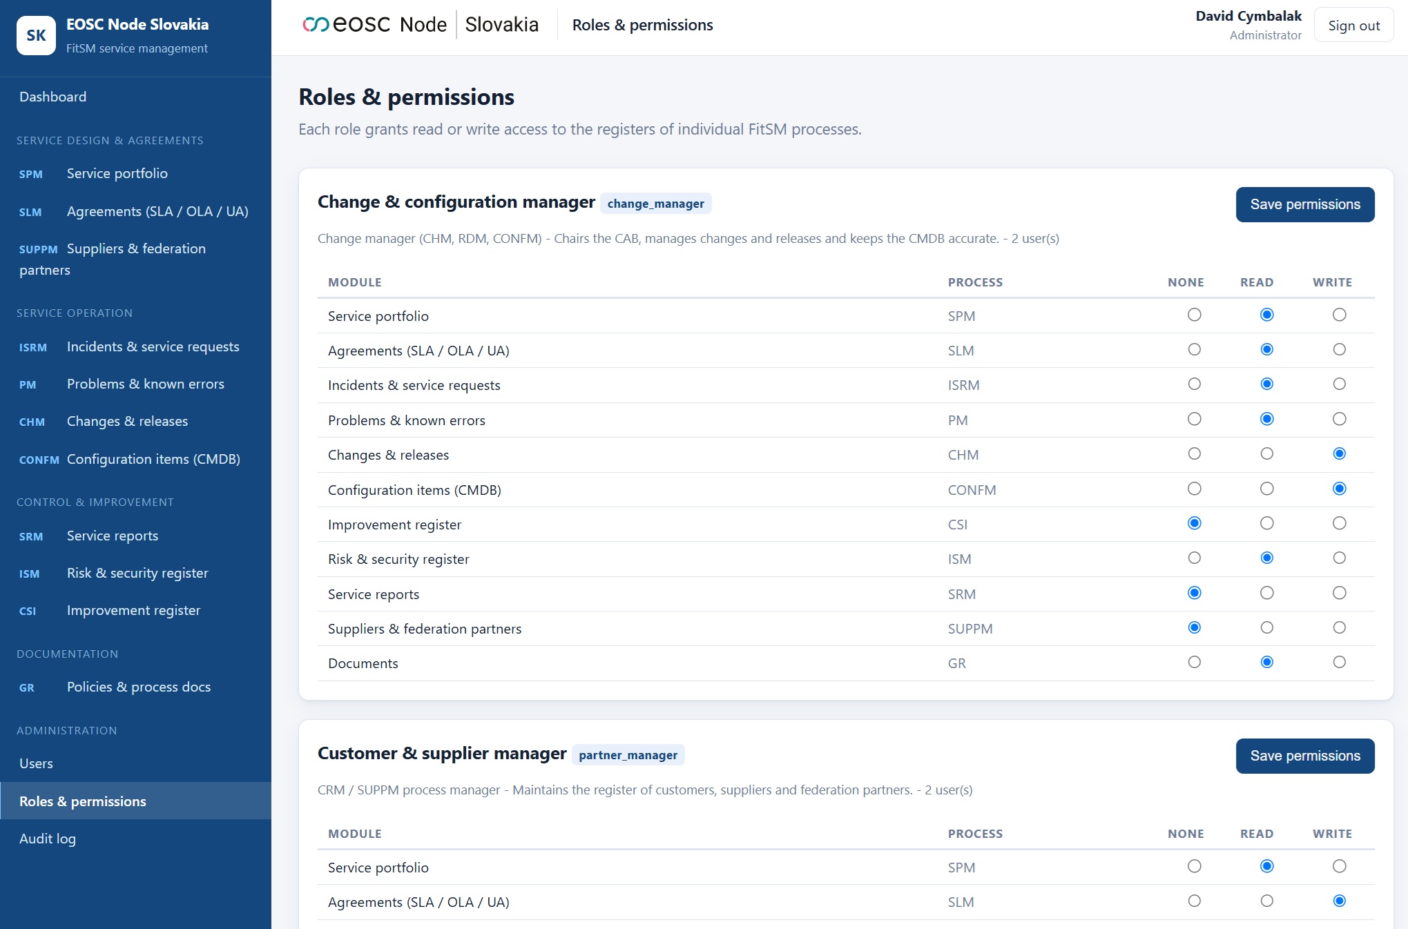Save permissions for Customer & supplier manager
The height and width of the screenshot is (929, 1408).
pyautogui.click(x=1304, y=756)
